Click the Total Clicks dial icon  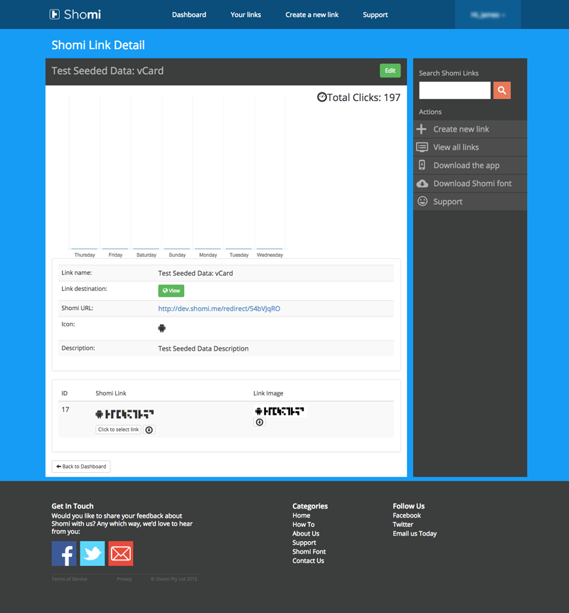click(x=321, y=97)
